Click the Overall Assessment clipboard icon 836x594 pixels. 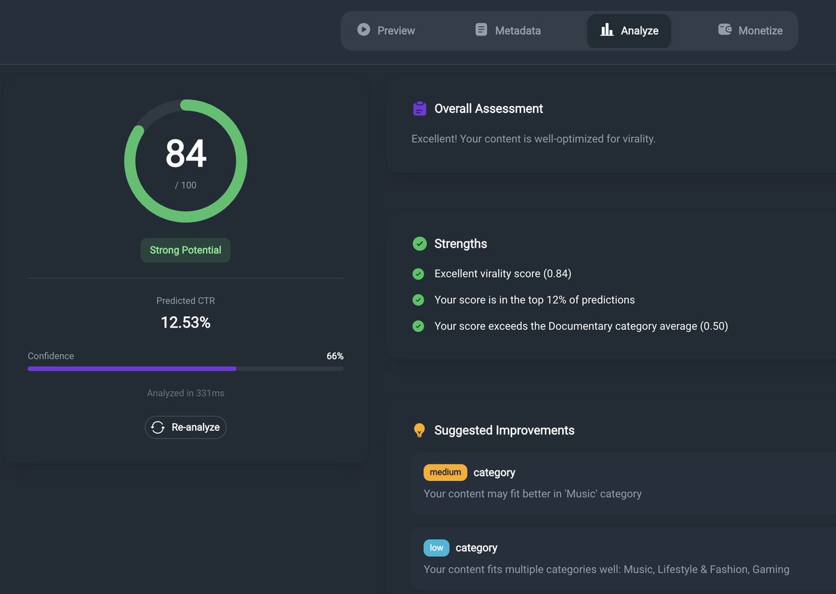point(419,109)
